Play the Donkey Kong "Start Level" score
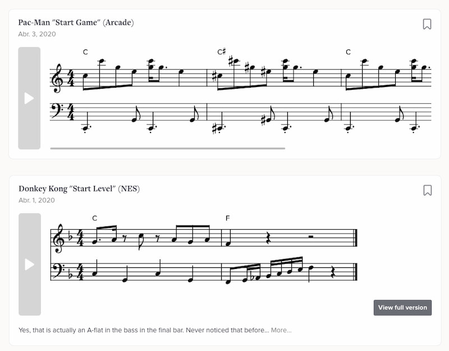Image resolution: width=449 pixels, height=351 pixels. coord(29,265)
